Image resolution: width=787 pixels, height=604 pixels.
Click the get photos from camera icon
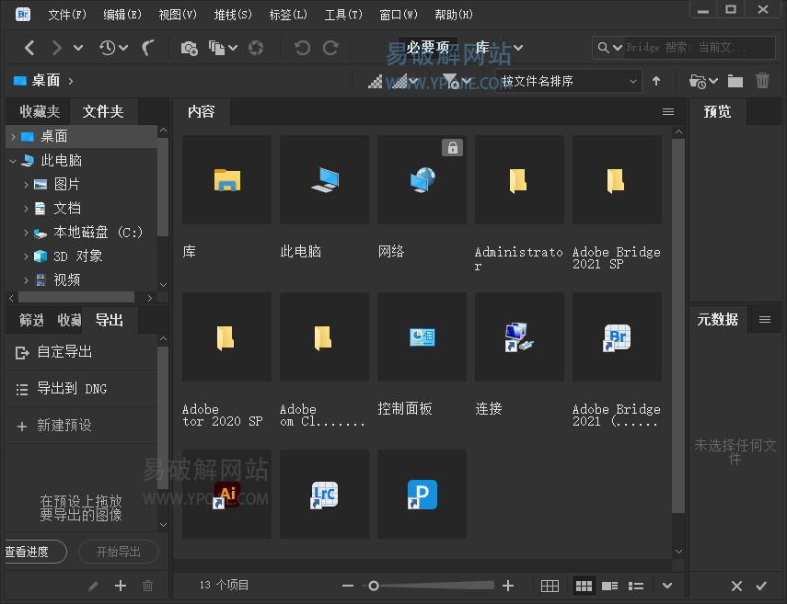point(189,48)
